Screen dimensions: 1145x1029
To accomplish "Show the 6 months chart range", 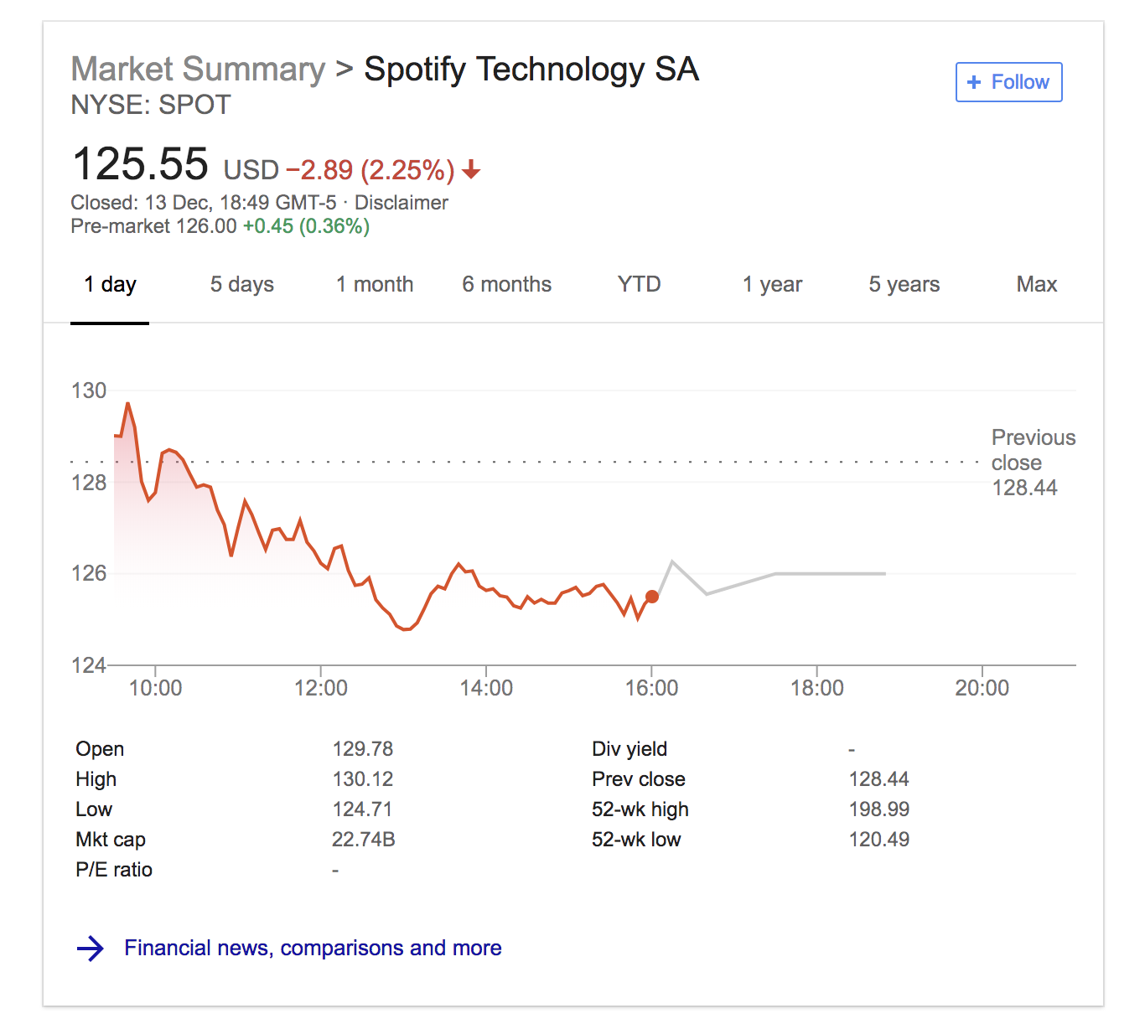I will 506,285.
